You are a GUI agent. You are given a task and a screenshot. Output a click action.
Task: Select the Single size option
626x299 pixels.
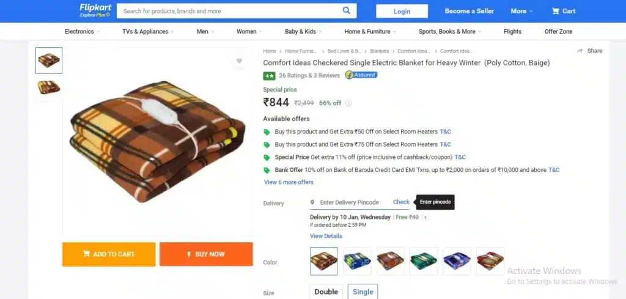[x=363, y=292]
